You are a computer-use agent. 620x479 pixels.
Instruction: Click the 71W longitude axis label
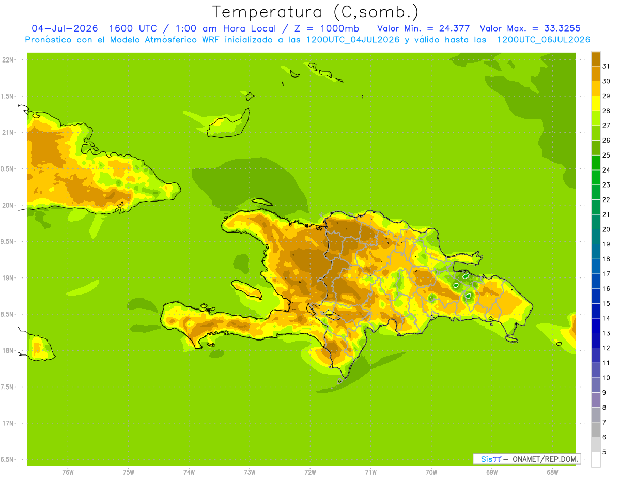(370, 472)
